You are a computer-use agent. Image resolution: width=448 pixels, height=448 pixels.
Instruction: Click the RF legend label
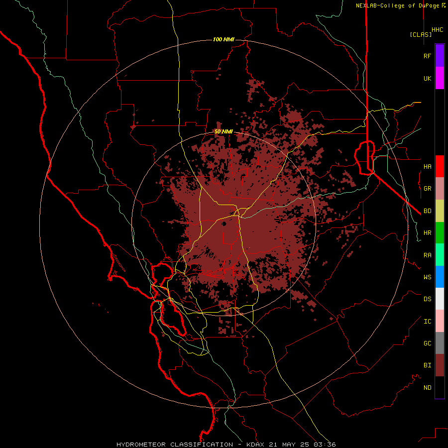(x=427, y=56)
